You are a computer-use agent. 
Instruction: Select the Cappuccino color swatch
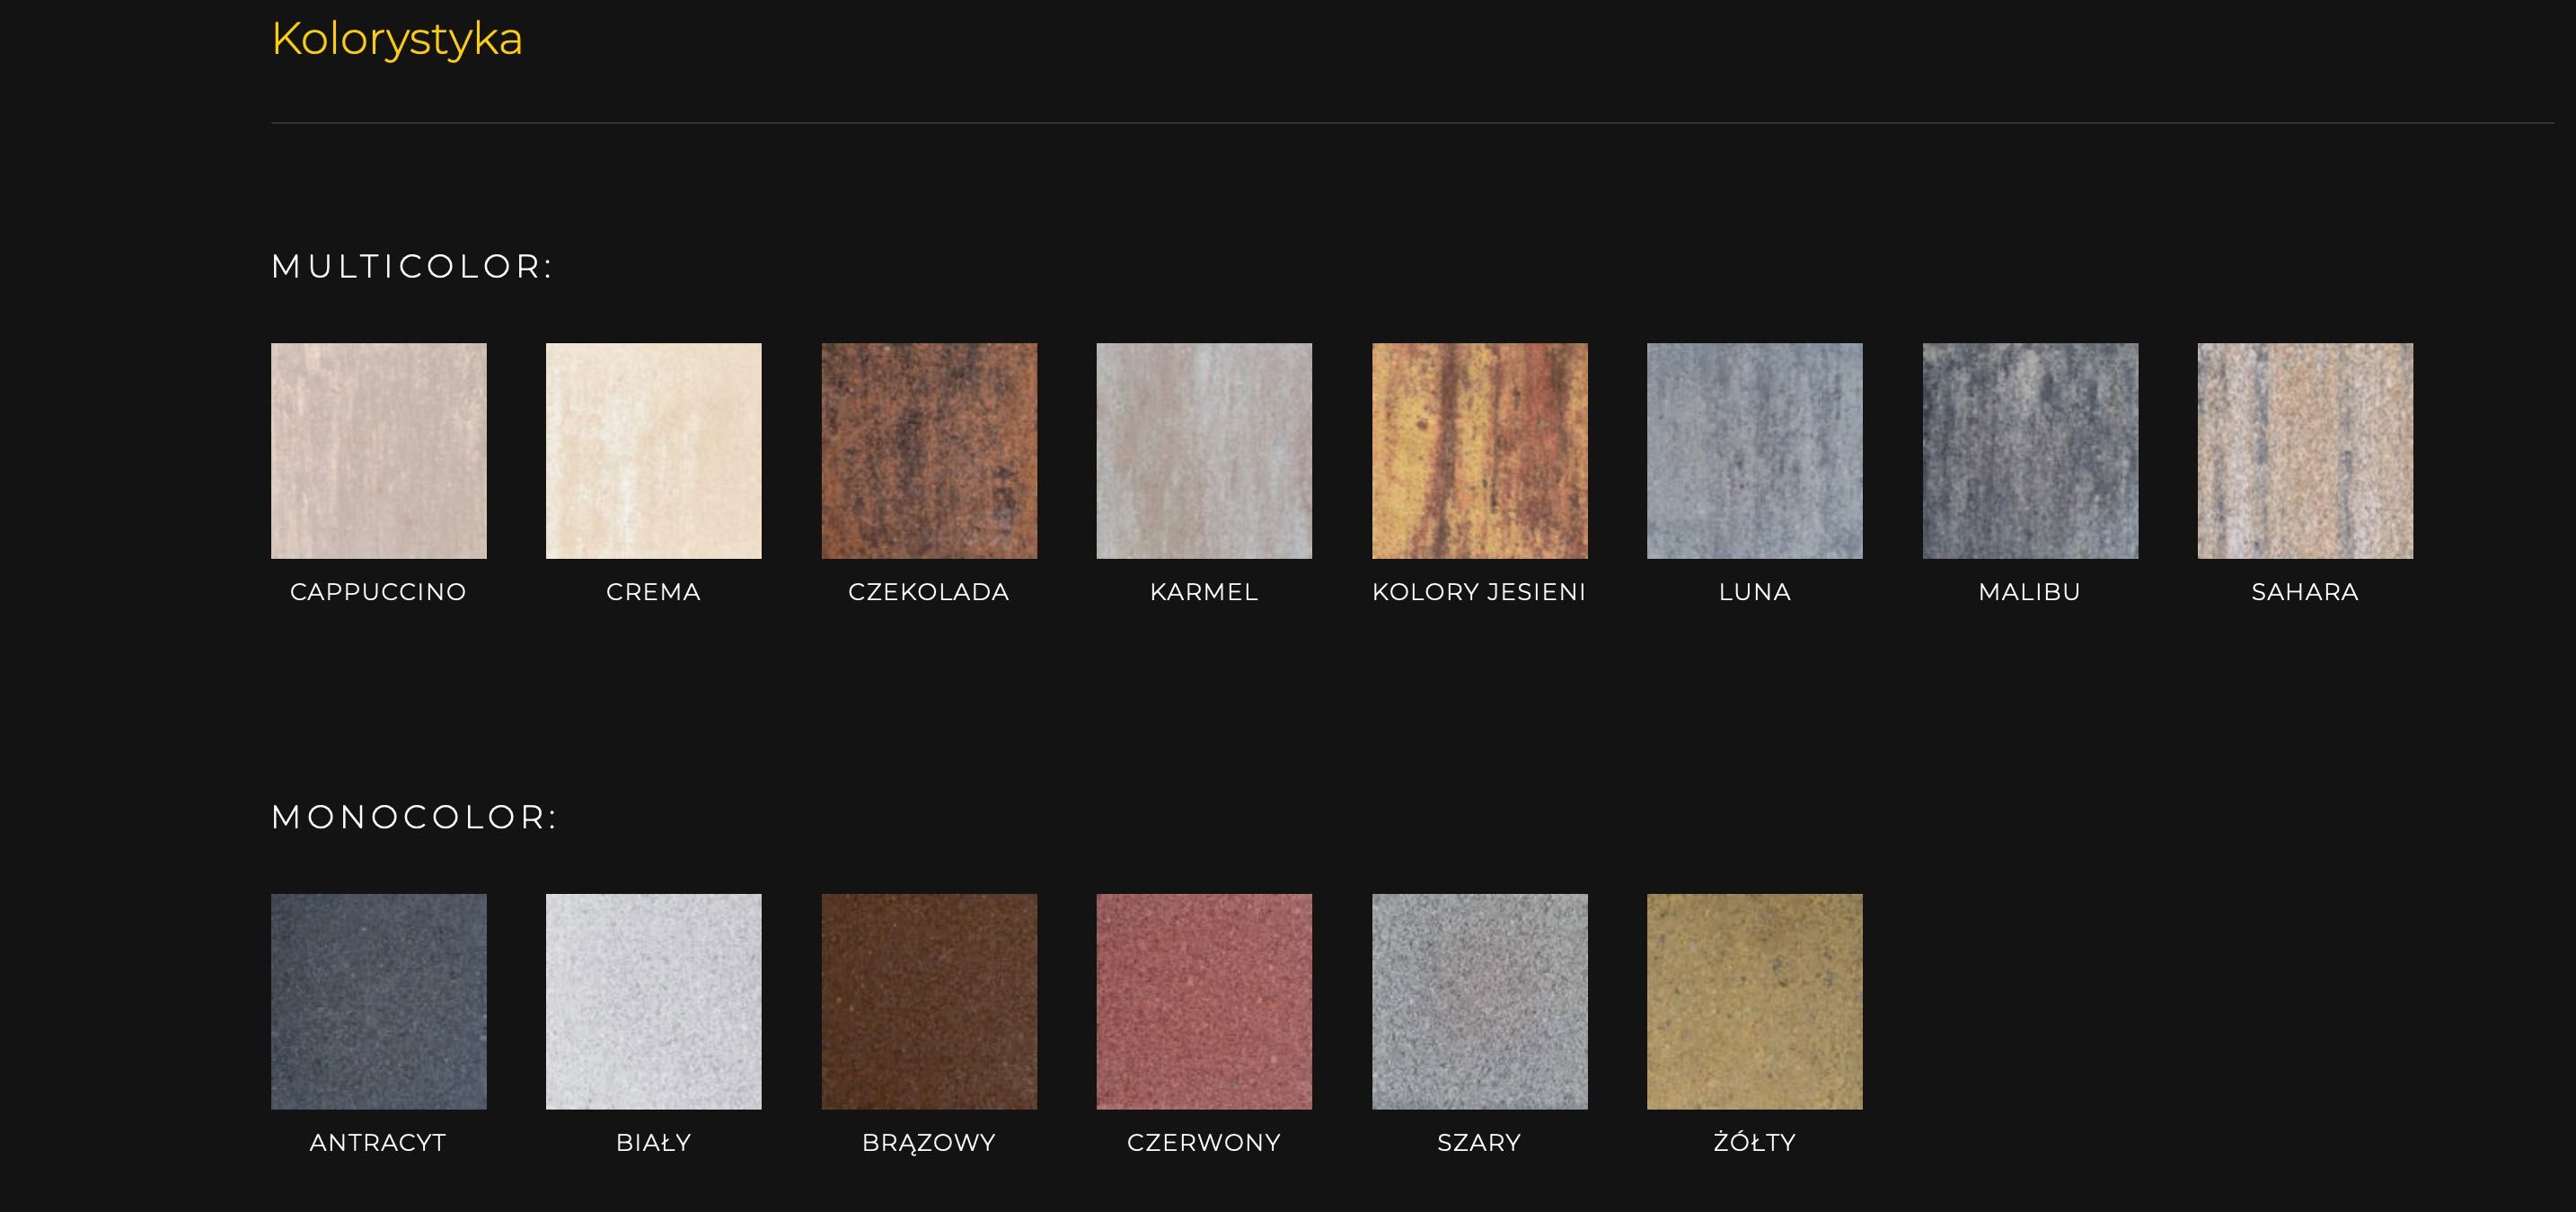coord(379,451)
